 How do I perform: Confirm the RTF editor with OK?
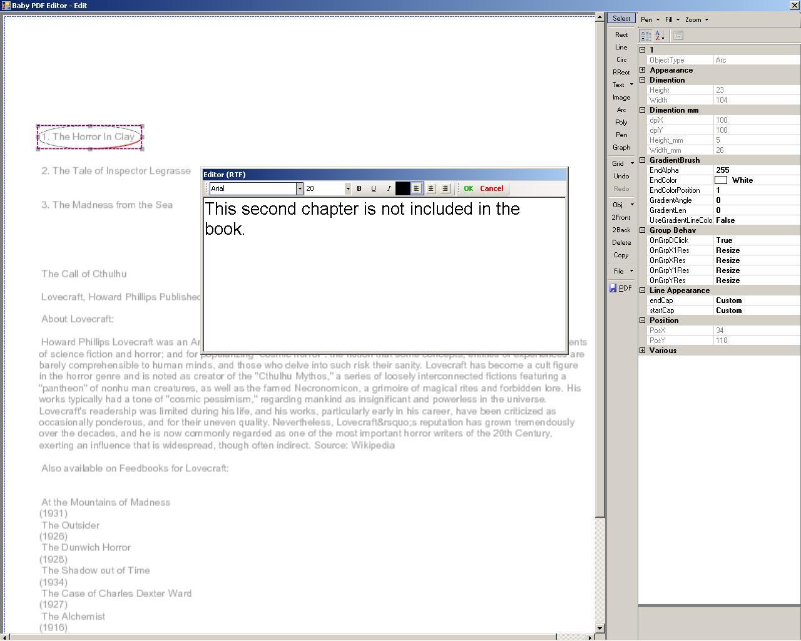point(468,188)
